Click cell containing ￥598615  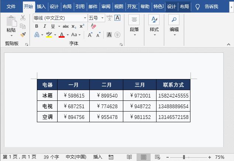[73, 95]
